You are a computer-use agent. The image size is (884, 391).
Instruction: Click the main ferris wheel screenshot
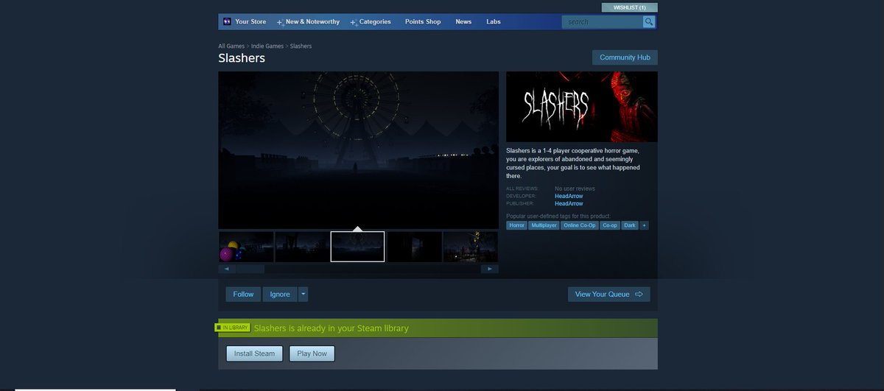[x=359, y=150]
